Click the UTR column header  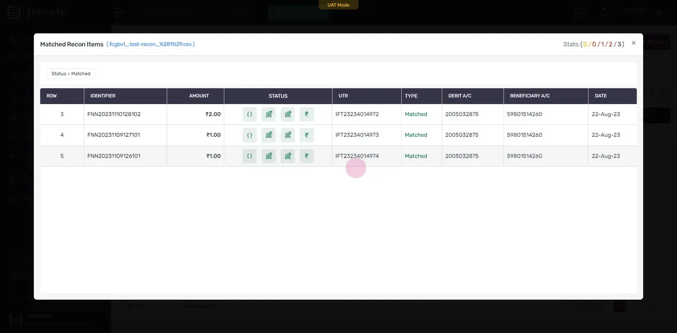click(x=367, y=96)
